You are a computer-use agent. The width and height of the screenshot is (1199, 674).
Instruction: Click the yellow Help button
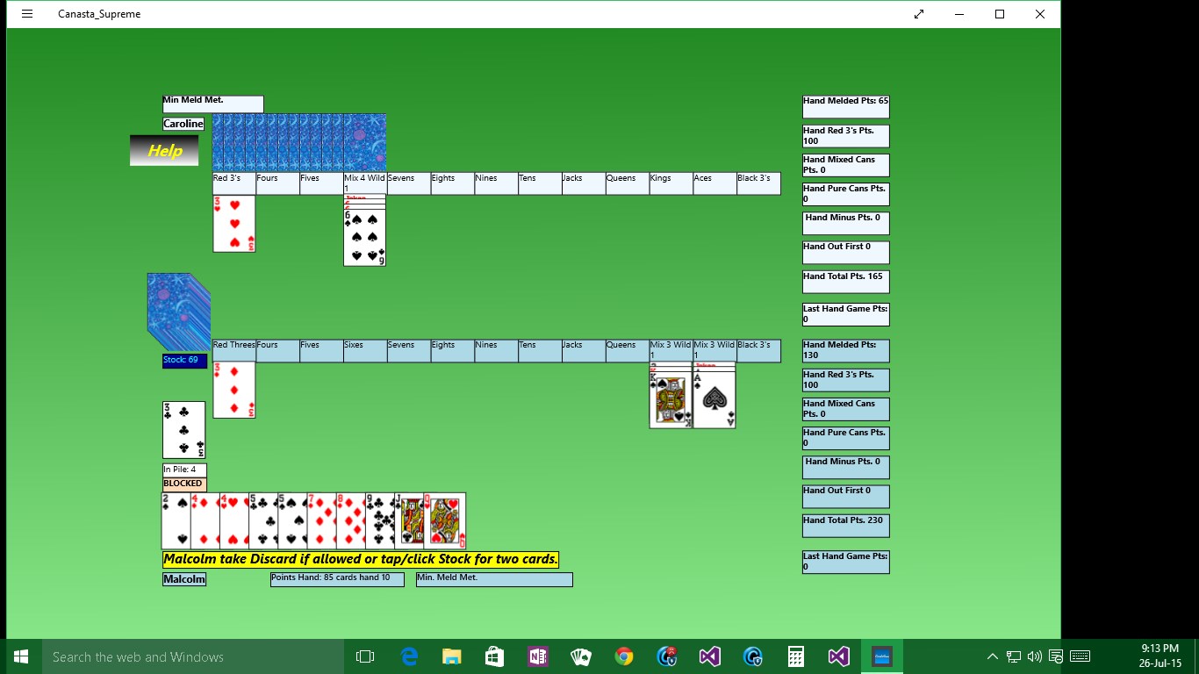164,150
